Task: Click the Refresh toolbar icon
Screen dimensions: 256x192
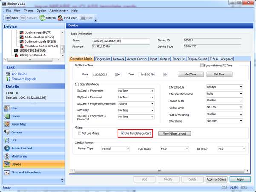Action: tap(43, 18)
